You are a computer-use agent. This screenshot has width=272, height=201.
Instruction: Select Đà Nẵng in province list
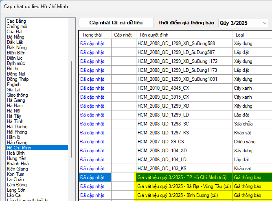tap(16, 37)
